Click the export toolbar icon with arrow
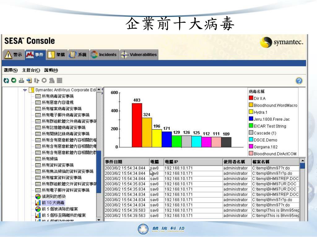 pos(29,81)
